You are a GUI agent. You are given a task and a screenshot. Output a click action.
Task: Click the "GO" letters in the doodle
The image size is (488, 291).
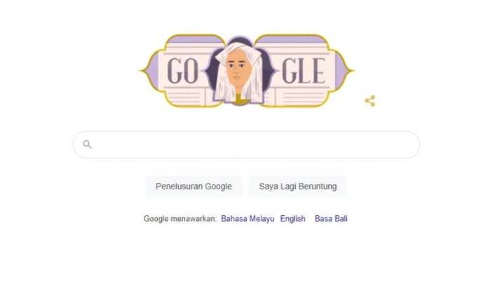tap(183, 71)
